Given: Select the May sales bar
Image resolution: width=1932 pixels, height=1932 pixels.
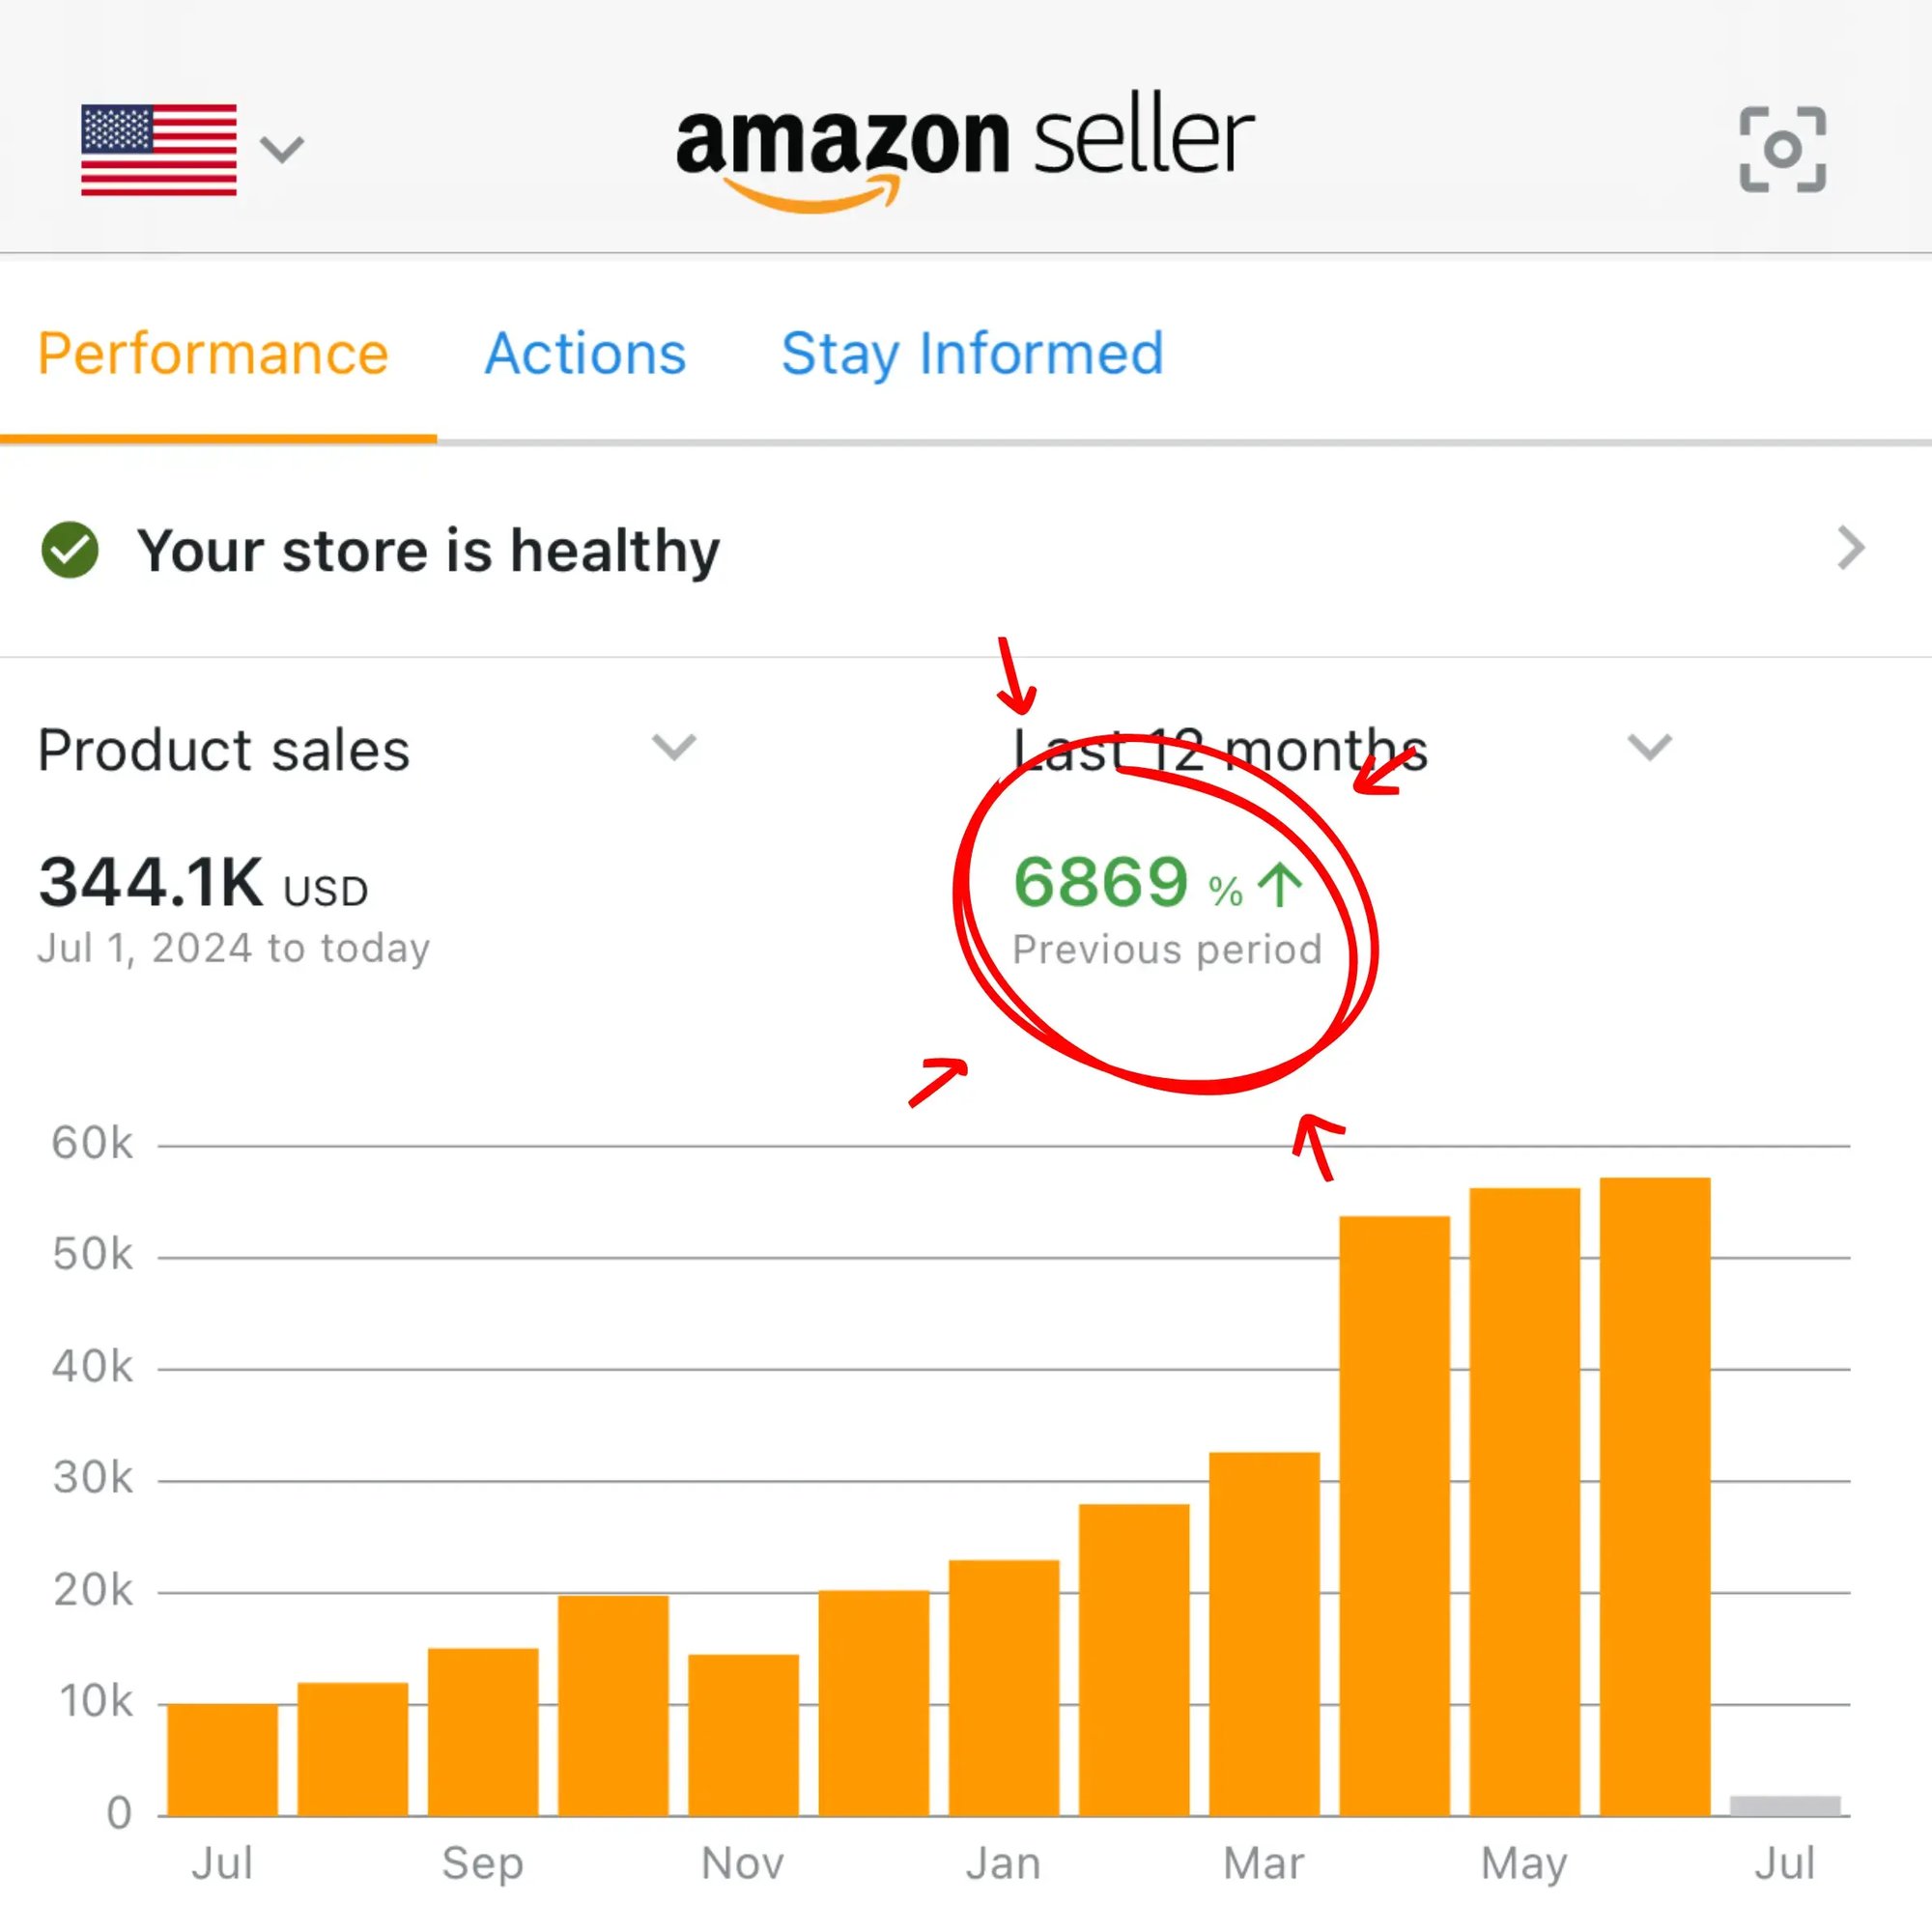Looking at the screenshot, I should point(1524,1500).
